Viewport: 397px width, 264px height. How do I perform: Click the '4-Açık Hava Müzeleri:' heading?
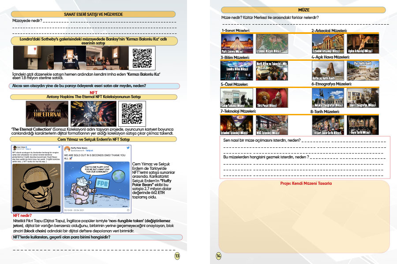(x=330, y=57)
